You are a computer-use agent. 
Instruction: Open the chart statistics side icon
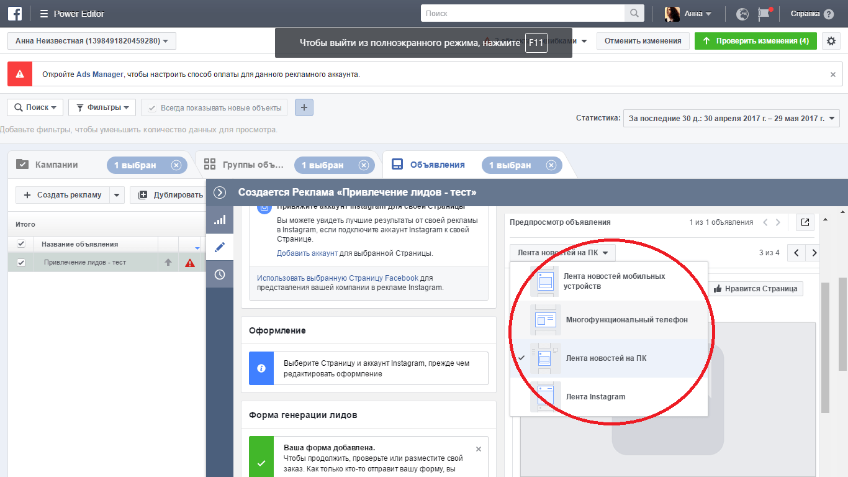[220, 220]
